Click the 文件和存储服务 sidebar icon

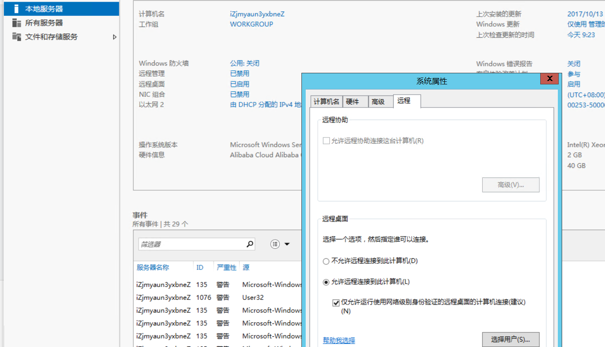[17, 37]
